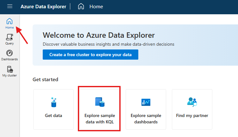Click the Discover valuable business insights subtitle

click(x=109, y=44)
